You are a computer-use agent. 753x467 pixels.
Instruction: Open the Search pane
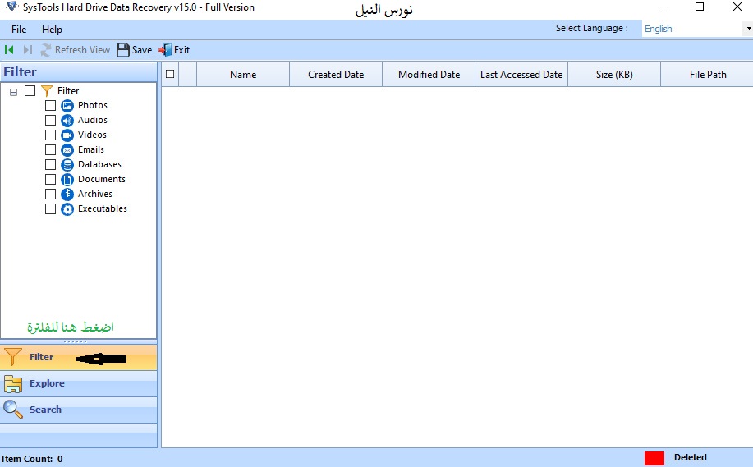[x=45, y=410]
